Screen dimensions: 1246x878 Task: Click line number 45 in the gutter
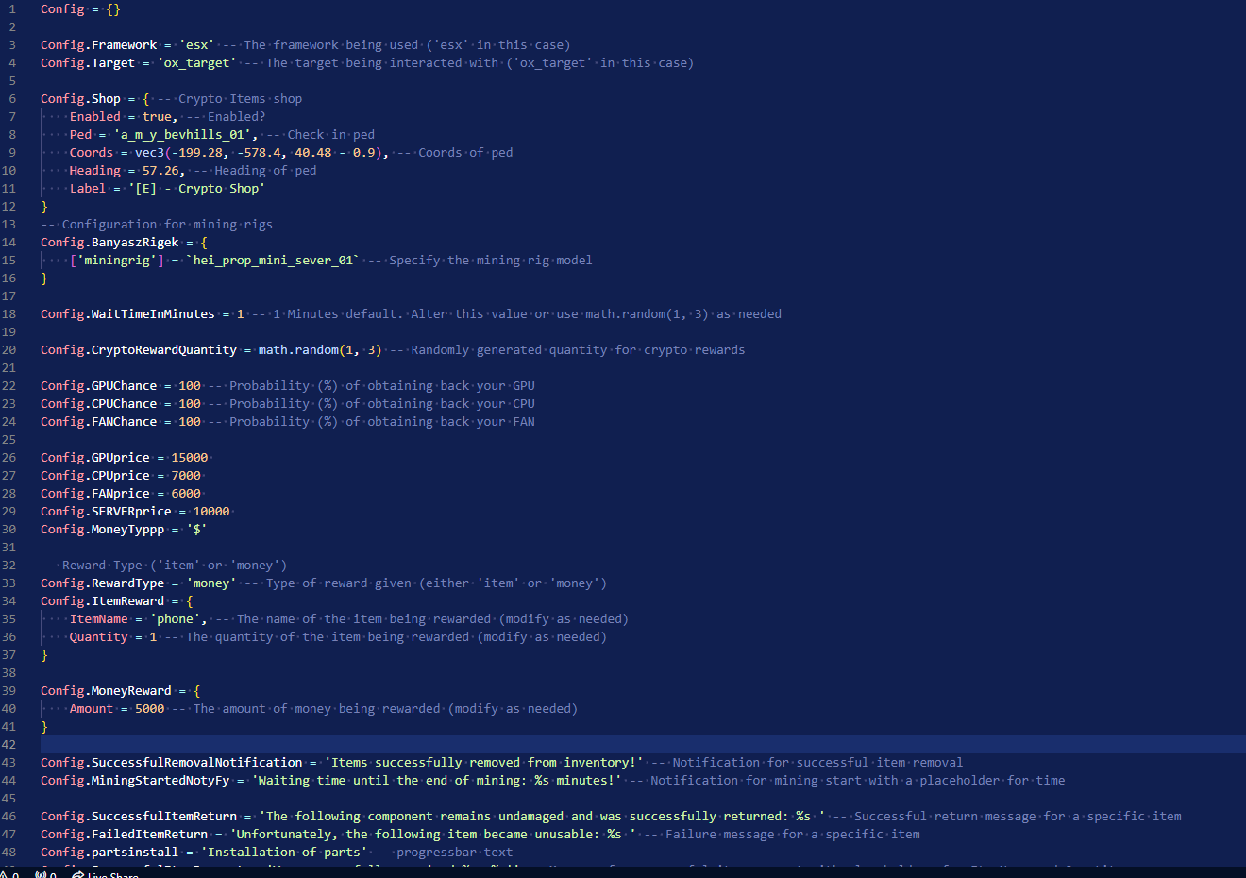(8, 799)
